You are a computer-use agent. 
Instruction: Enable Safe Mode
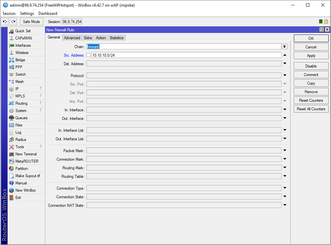click(32, 22)
